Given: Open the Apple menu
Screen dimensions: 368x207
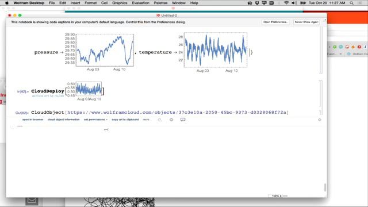Looking at the screenshot, I should (x=7, y=3).
